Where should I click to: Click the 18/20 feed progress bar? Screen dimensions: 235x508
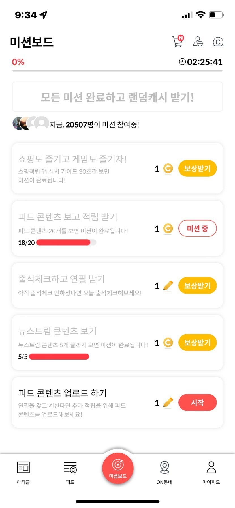[66, 242]
